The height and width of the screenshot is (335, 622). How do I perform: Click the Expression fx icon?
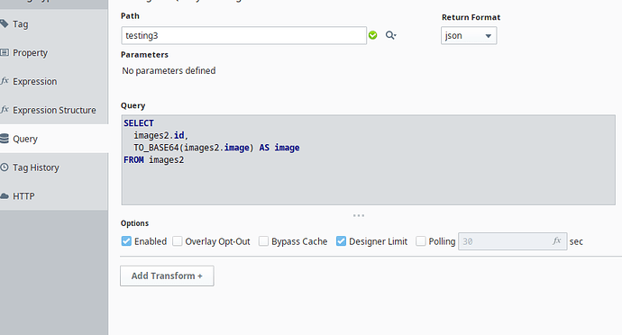pos(4,81)
